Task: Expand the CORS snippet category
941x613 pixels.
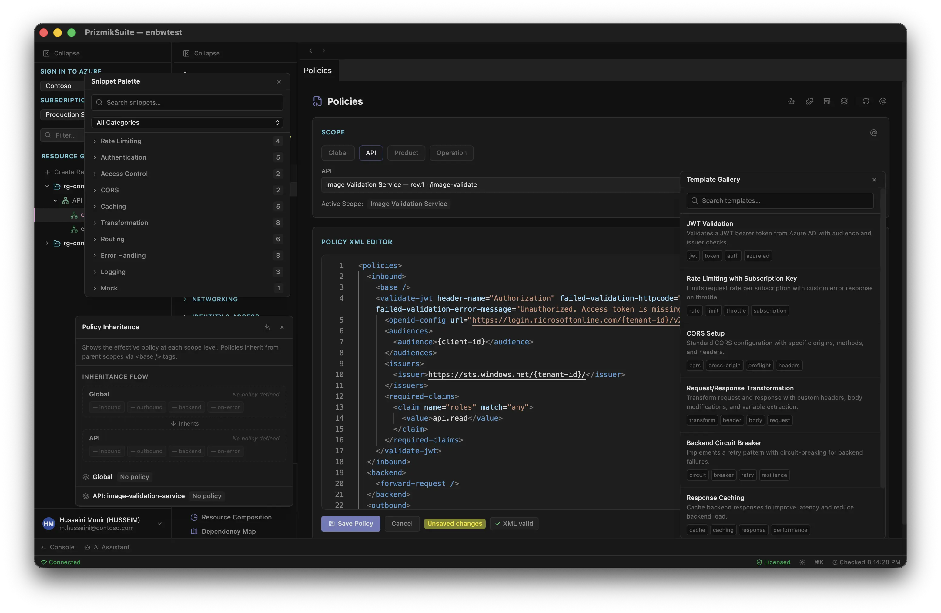Action: pyautogui.click(x=187, y=190)
